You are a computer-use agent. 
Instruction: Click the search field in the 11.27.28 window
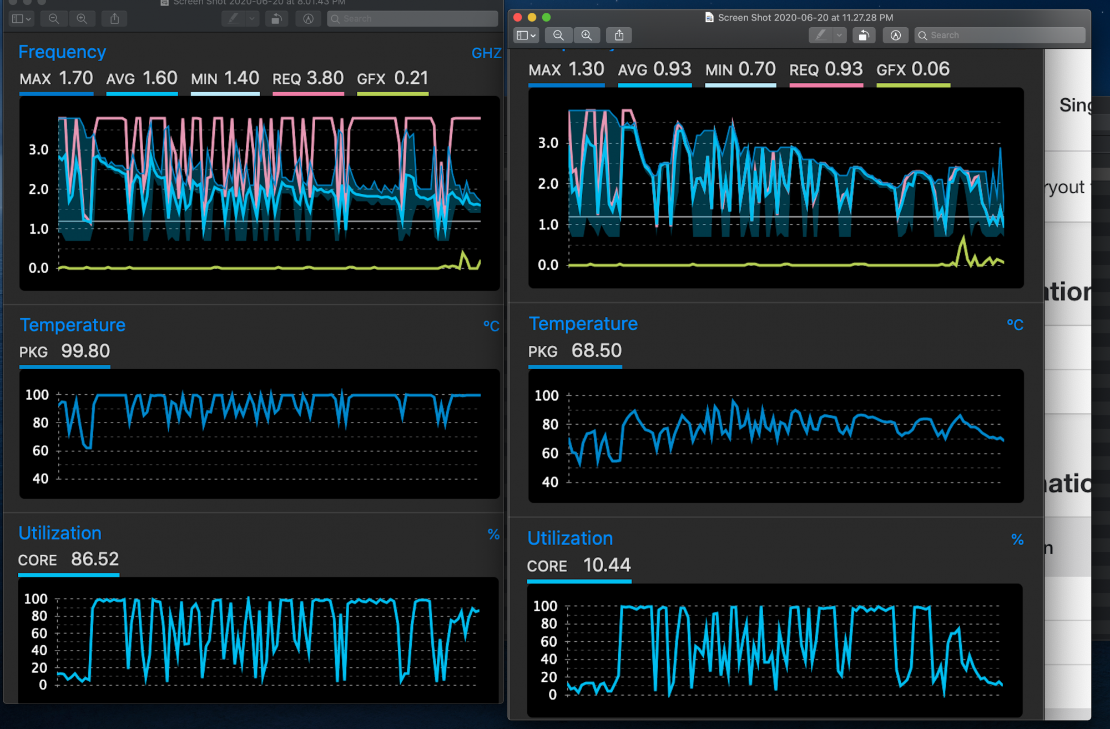pyautogui.click(x=999, y=35)
